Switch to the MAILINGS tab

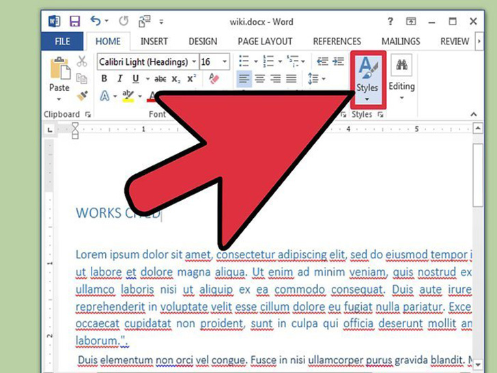click(x=401, y=41)
